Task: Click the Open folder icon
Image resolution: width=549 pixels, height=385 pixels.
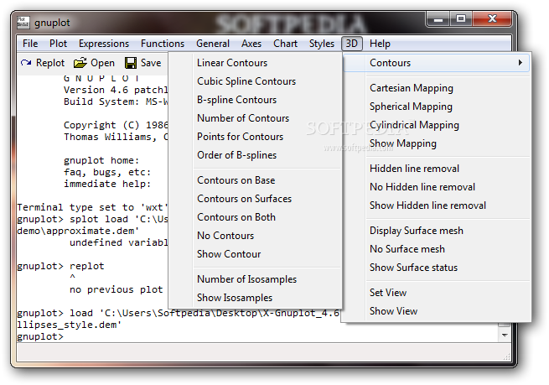Action: 80,63
